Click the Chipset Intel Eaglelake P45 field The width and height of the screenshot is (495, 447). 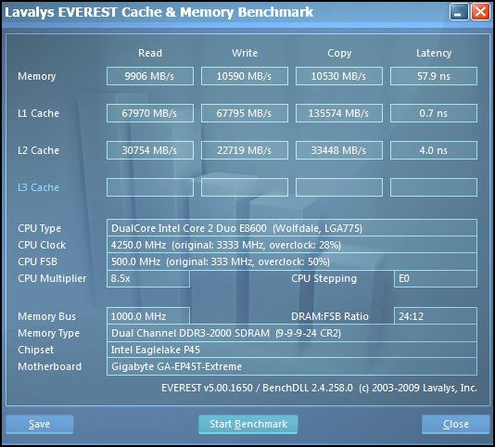(x=292, y=350)
